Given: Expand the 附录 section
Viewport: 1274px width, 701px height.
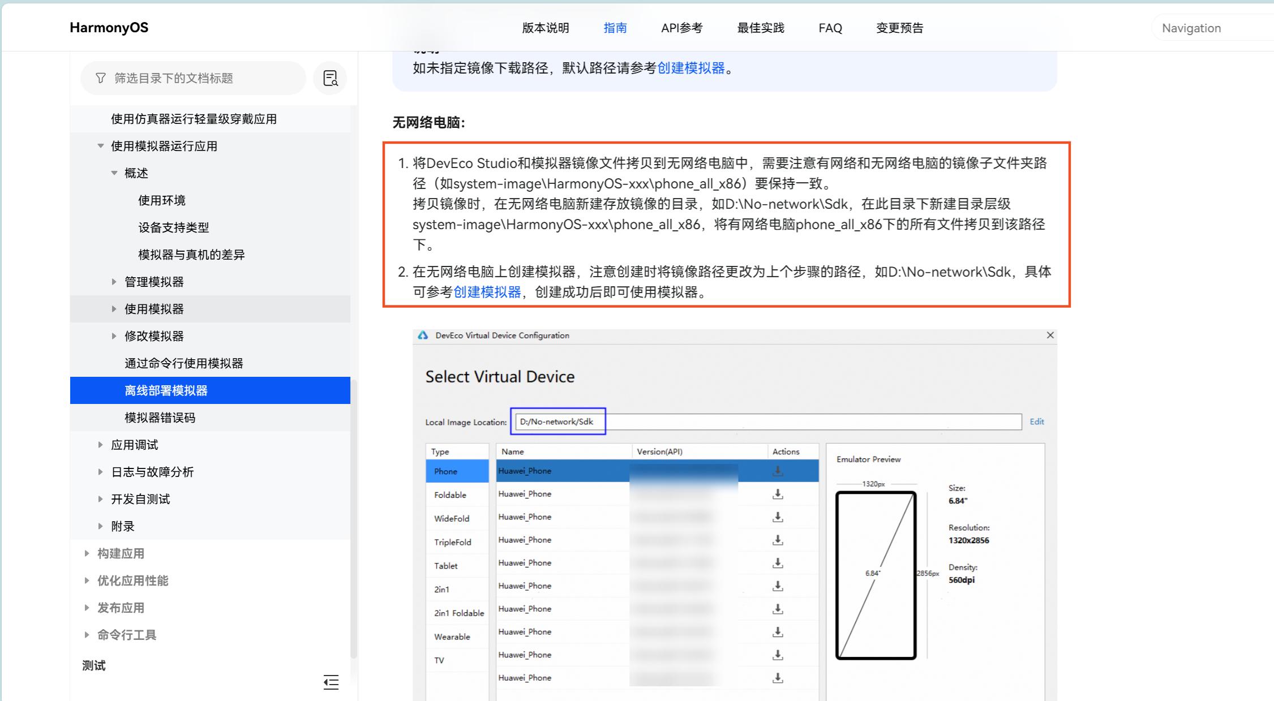Looking at the screenshot, I should (101, 526).
